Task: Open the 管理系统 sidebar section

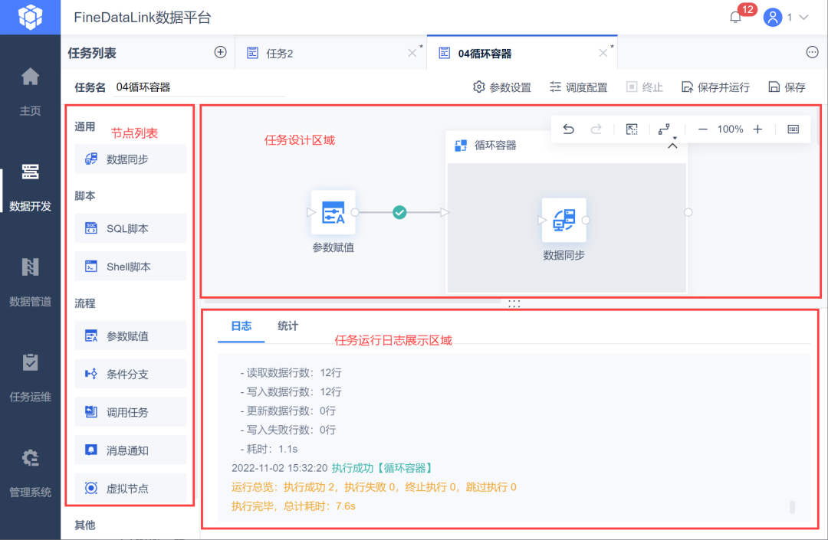Action: (x=30, y=473)
